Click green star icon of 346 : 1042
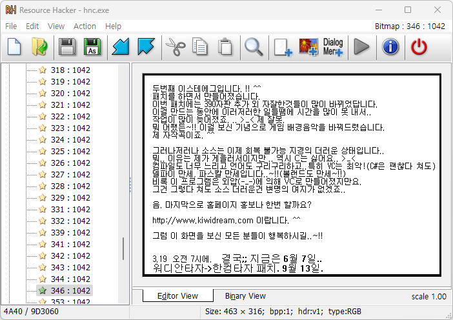453x320 pixels. point(43,290)
